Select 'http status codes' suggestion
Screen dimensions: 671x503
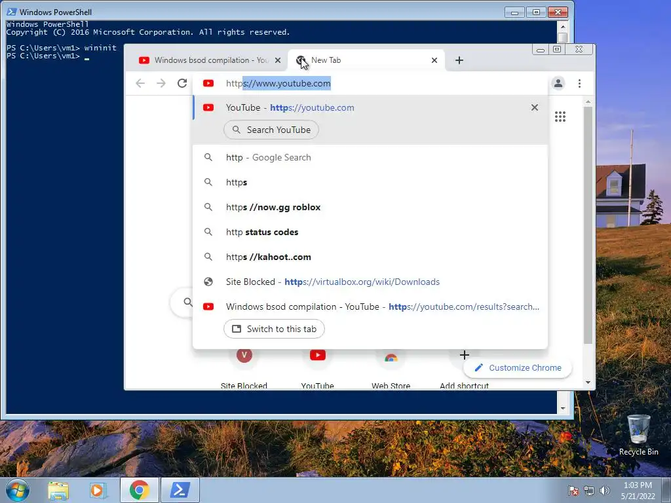point(370,232)
